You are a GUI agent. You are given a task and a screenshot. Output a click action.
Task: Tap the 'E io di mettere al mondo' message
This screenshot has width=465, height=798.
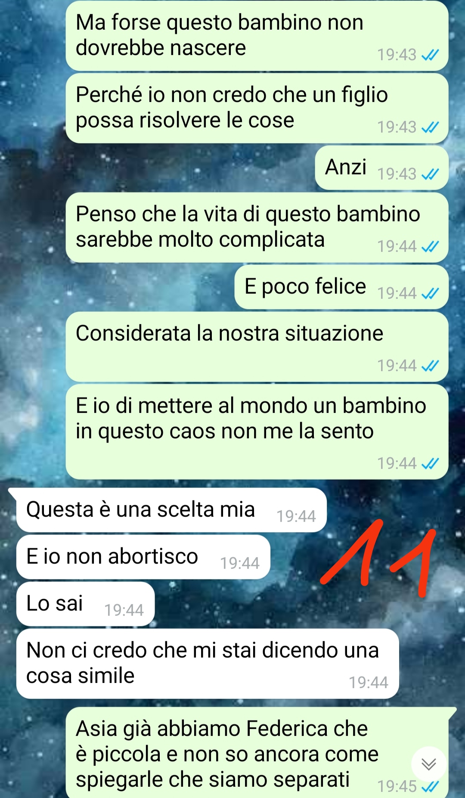[x=257, y=432]
